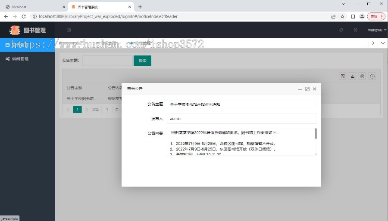
Task: Click the export icon above the table
Action: point(352,76)
